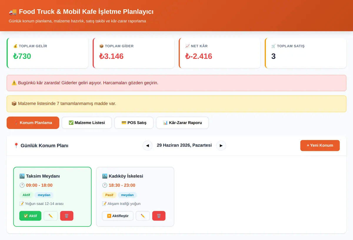The image size is (353, 240).
Task: Click the note Yoğun saat 12-14 arası
Action: pos(41,204)
